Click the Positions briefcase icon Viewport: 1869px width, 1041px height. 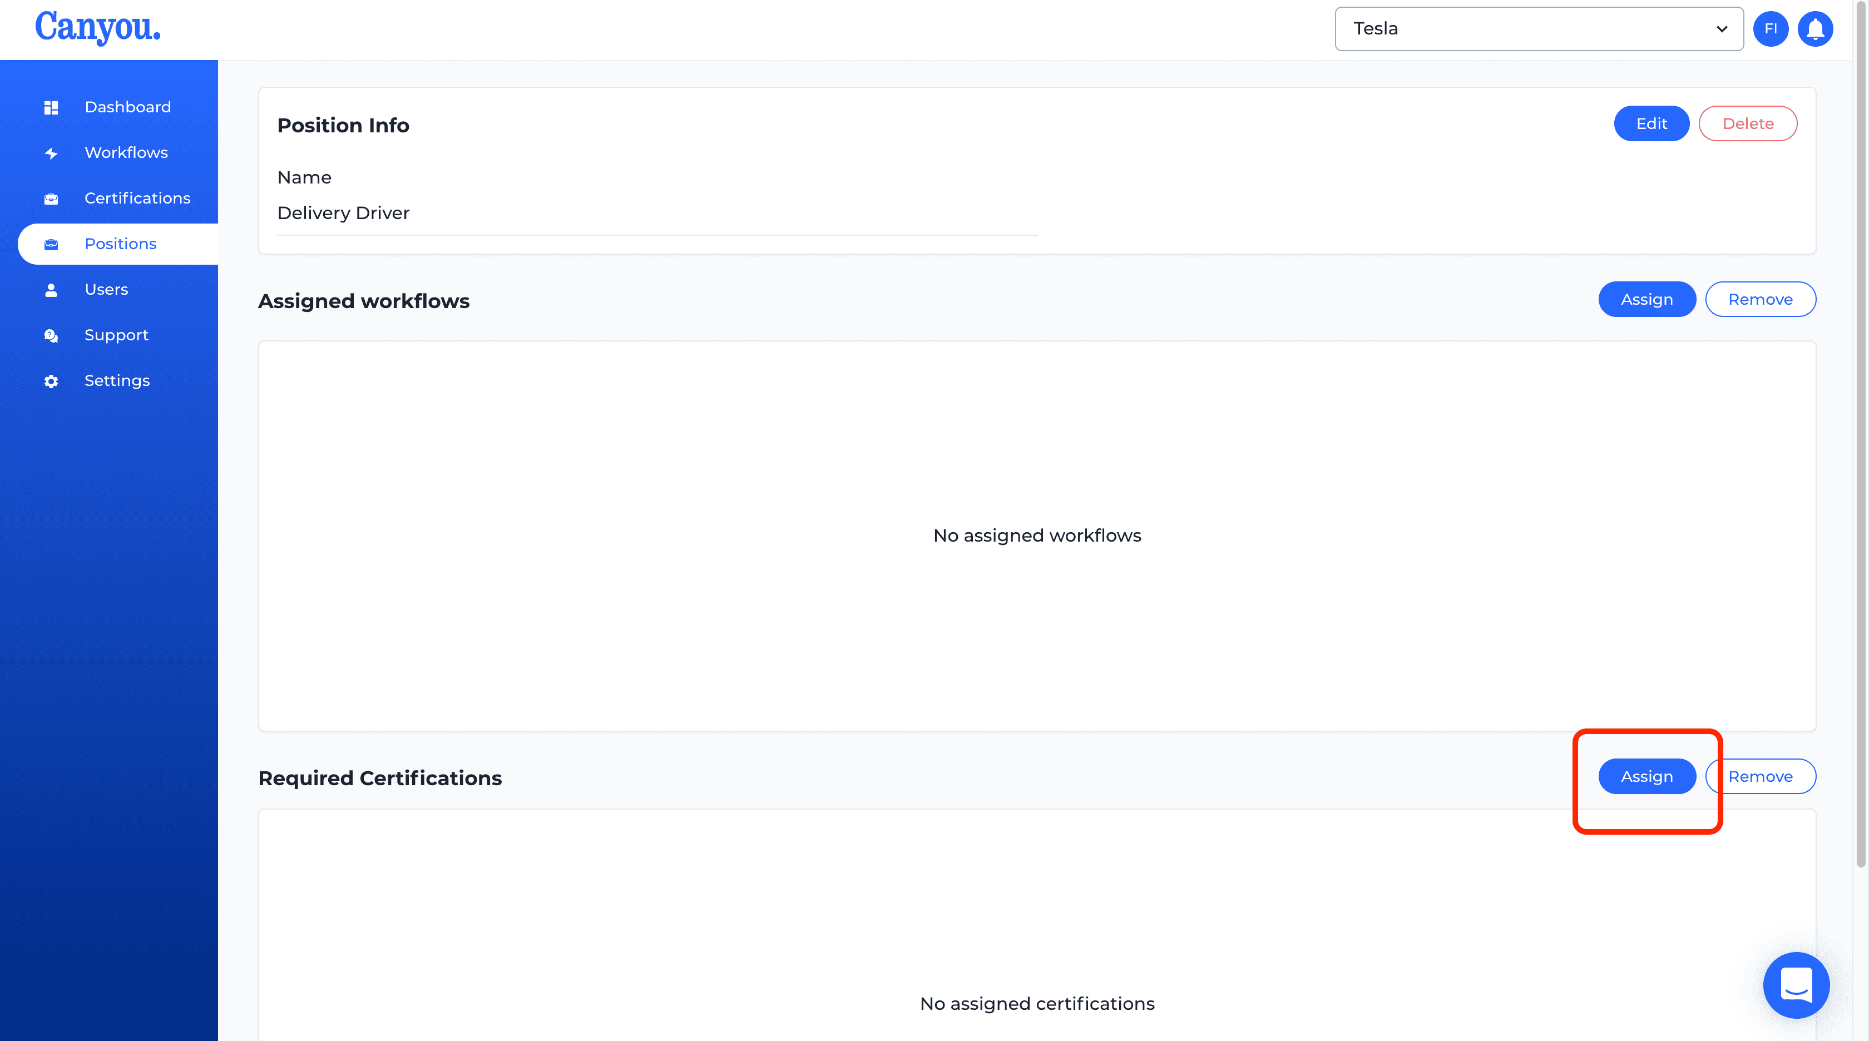tap(51, 245)
